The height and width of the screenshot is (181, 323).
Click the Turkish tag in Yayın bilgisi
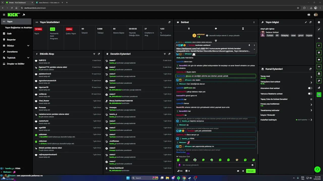click(270, 35)
